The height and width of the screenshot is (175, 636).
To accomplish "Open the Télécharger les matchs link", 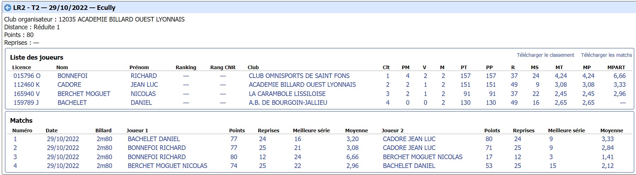I will pyautogui.click(x=606, y=55).
